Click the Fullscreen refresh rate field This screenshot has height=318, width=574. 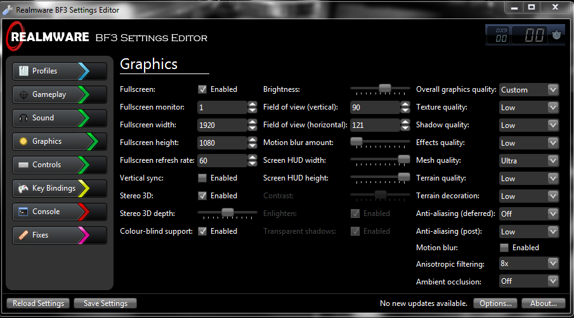223,160
